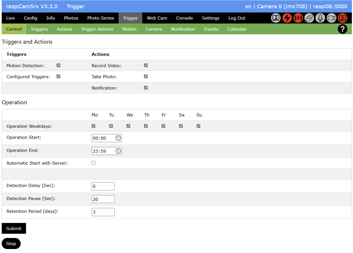Click the Detection Pause input field
This screenshot has height=253, width=353.
pyautogui.click(x=103, y=199)
